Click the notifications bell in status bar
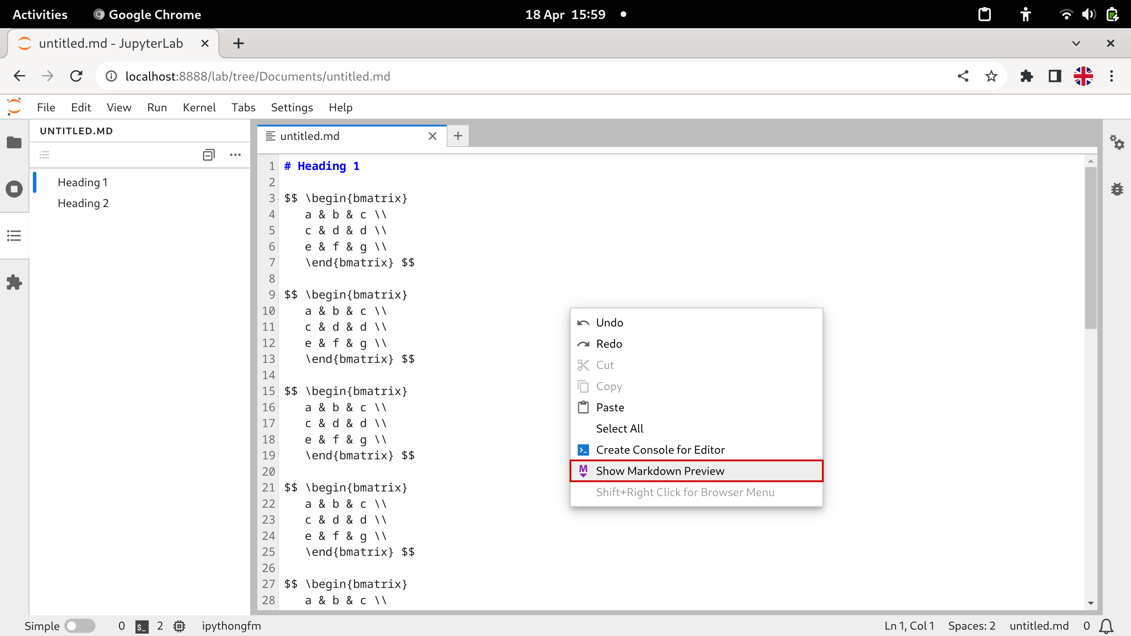The height and width of the screenshot is (636, 1131). 1106,625
